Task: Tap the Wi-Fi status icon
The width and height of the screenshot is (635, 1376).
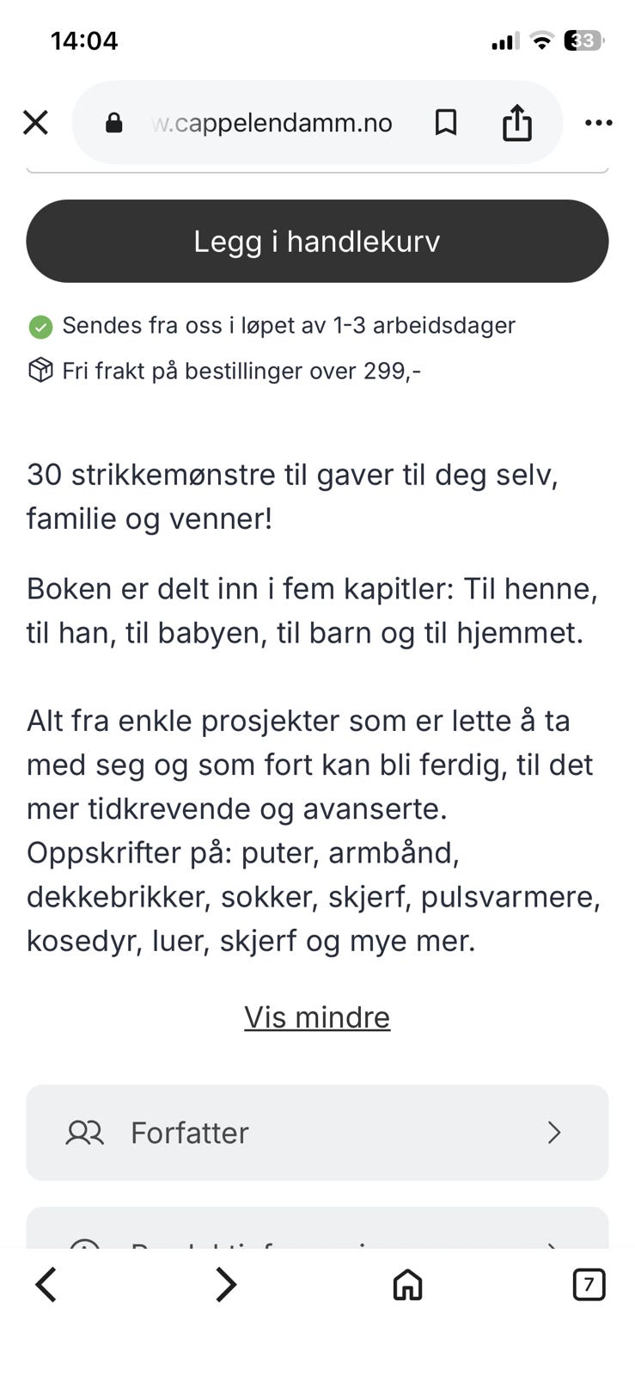Action: (541, 40)
